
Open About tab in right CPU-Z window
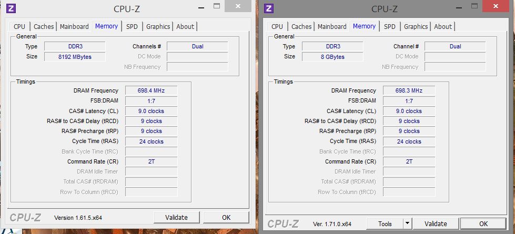click(443, 27)
